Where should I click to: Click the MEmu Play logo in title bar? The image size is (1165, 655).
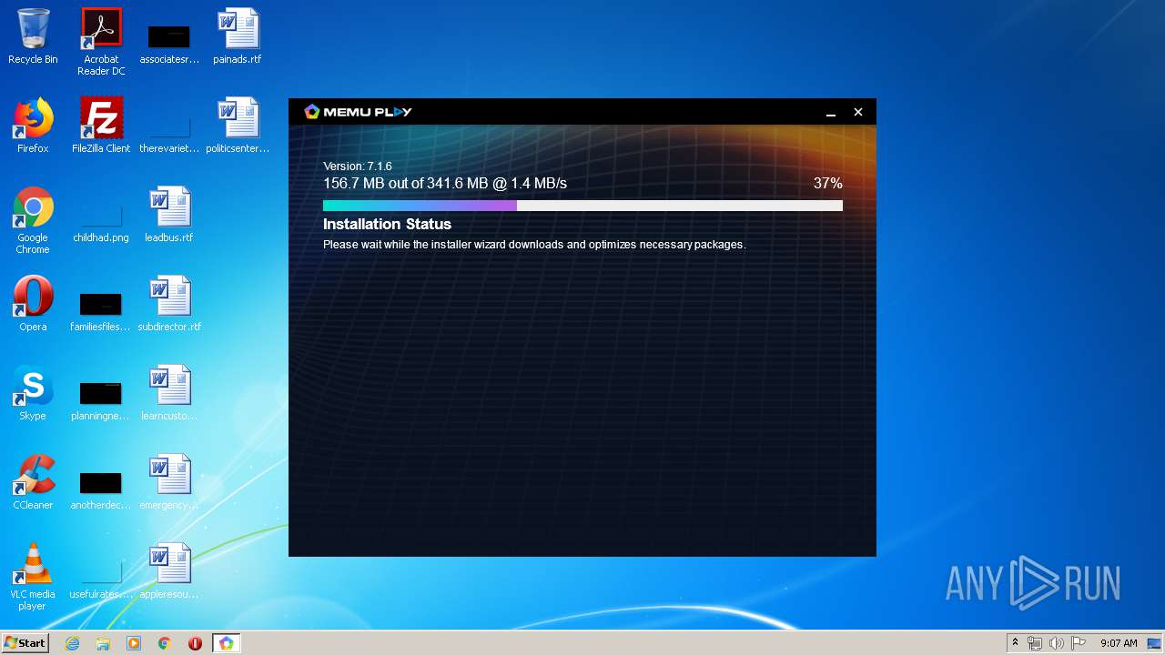(x=358, y=112)
